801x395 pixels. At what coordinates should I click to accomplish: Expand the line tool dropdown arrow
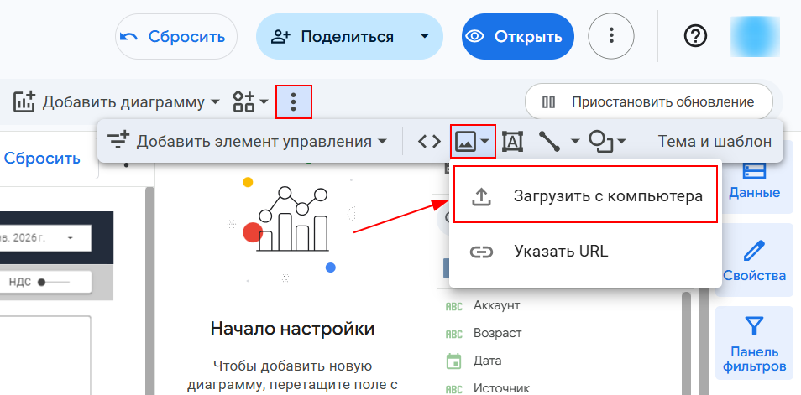coord(575,142)
